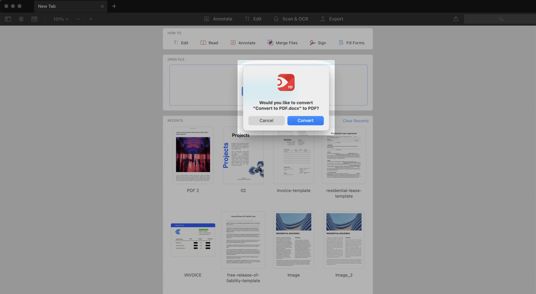Open the Export tab

coord(332,19)
